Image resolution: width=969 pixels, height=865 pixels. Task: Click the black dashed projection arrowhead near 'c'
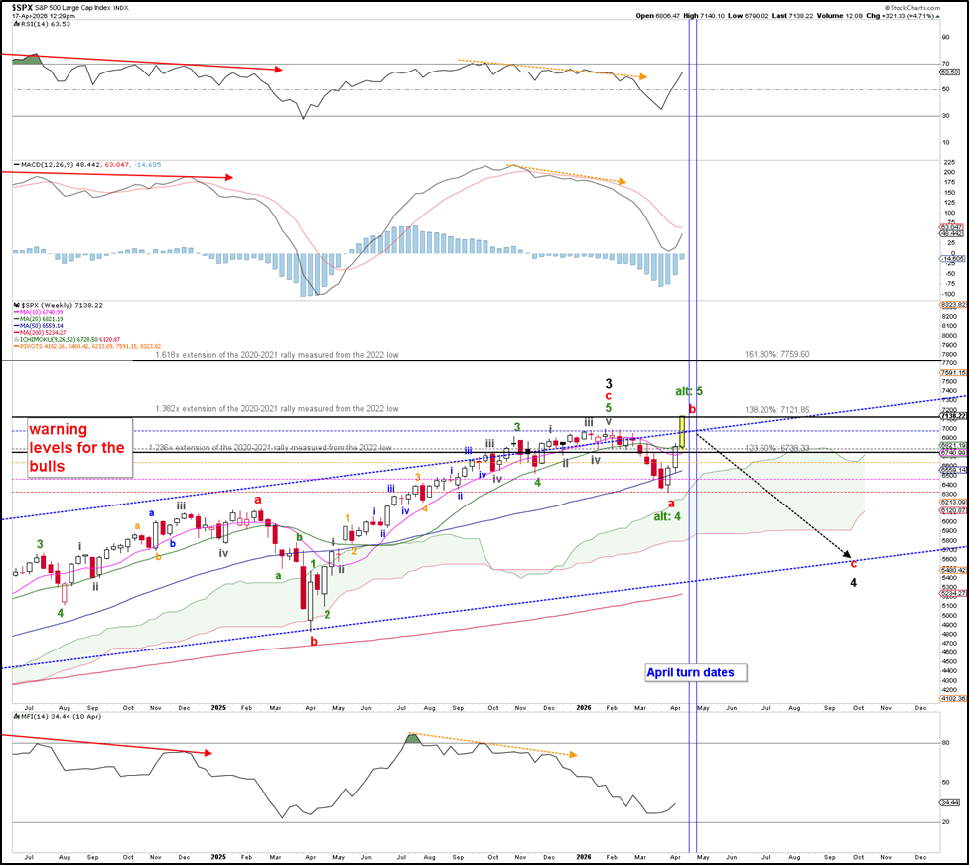point(848,554)
